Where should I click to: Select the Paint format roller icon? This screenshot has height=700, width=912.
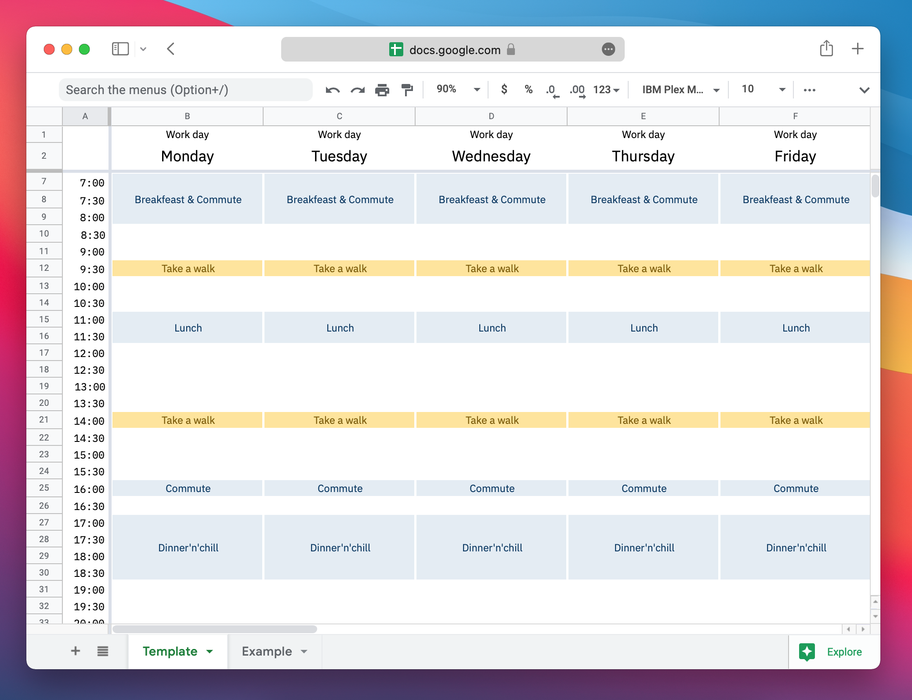(407, 90)
